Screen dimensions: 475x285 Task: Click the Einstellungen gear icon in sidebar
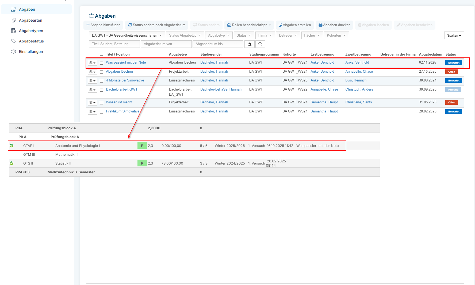pos(14,52)
